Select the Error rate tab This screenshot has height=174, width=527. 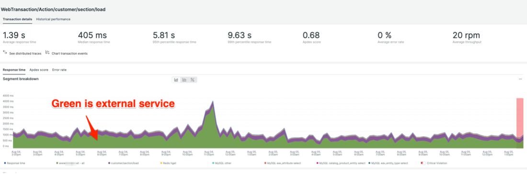(59, 70)
